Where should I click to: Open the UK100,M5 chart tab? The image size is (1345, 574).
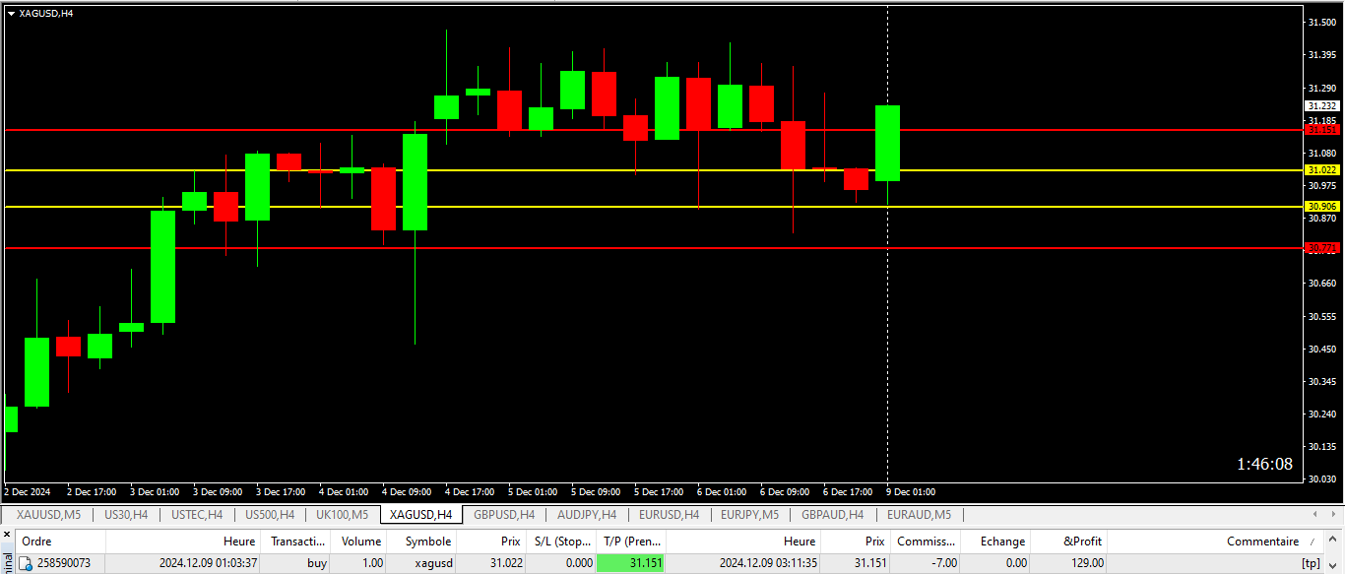(342, 514)
